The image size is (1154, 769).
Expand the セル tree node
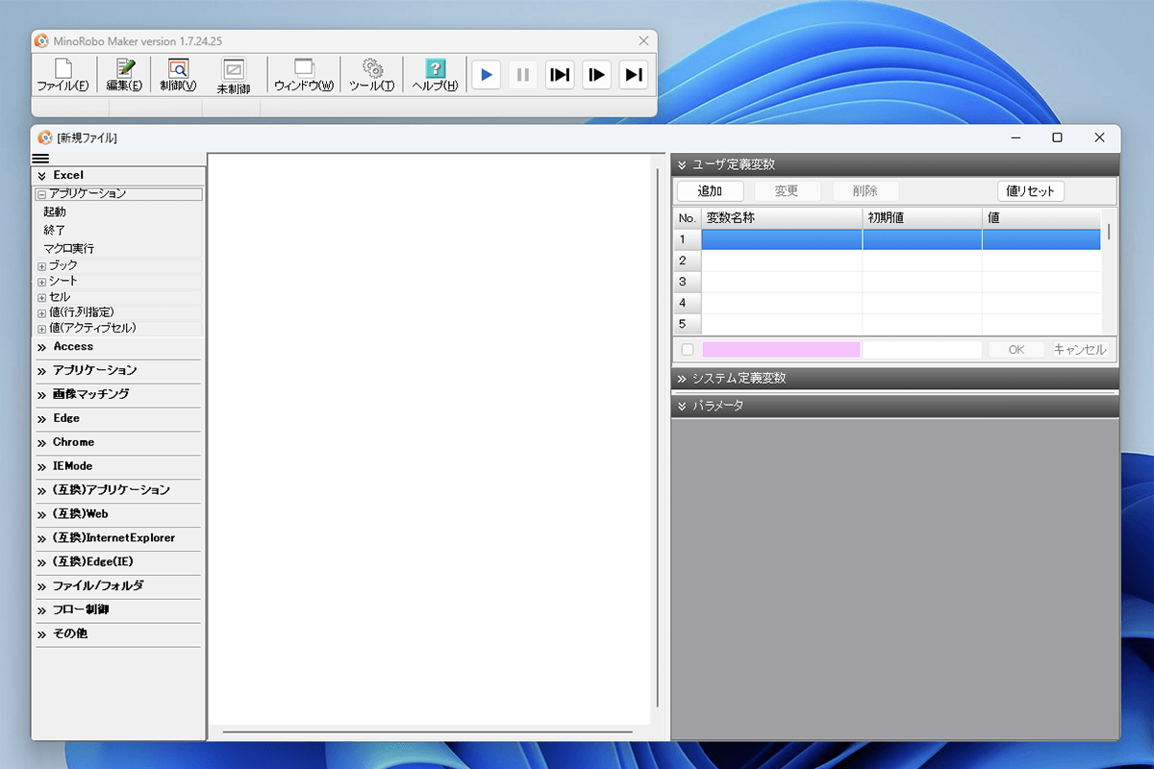click(41, 298)
